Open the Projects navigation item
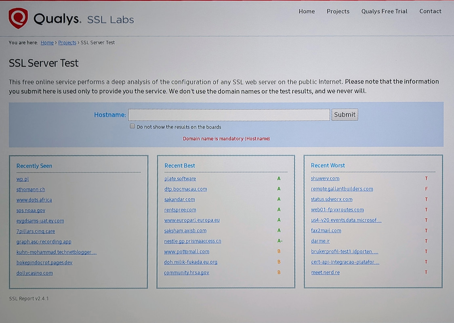 [338, 11]
